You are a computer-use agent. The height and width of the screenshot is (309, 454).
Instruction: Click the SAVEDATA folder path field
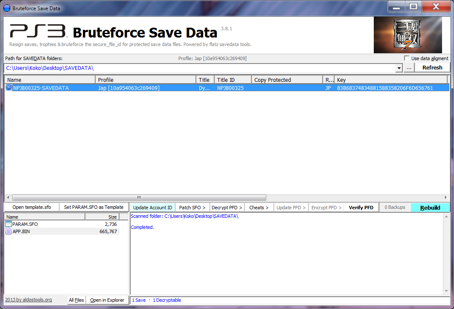tap(200, 68)
